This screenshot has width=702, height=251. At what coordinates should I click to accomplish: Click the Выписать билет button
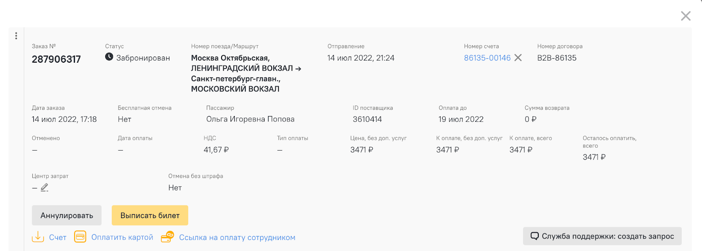pyautogui.click(x=150, y=216)
